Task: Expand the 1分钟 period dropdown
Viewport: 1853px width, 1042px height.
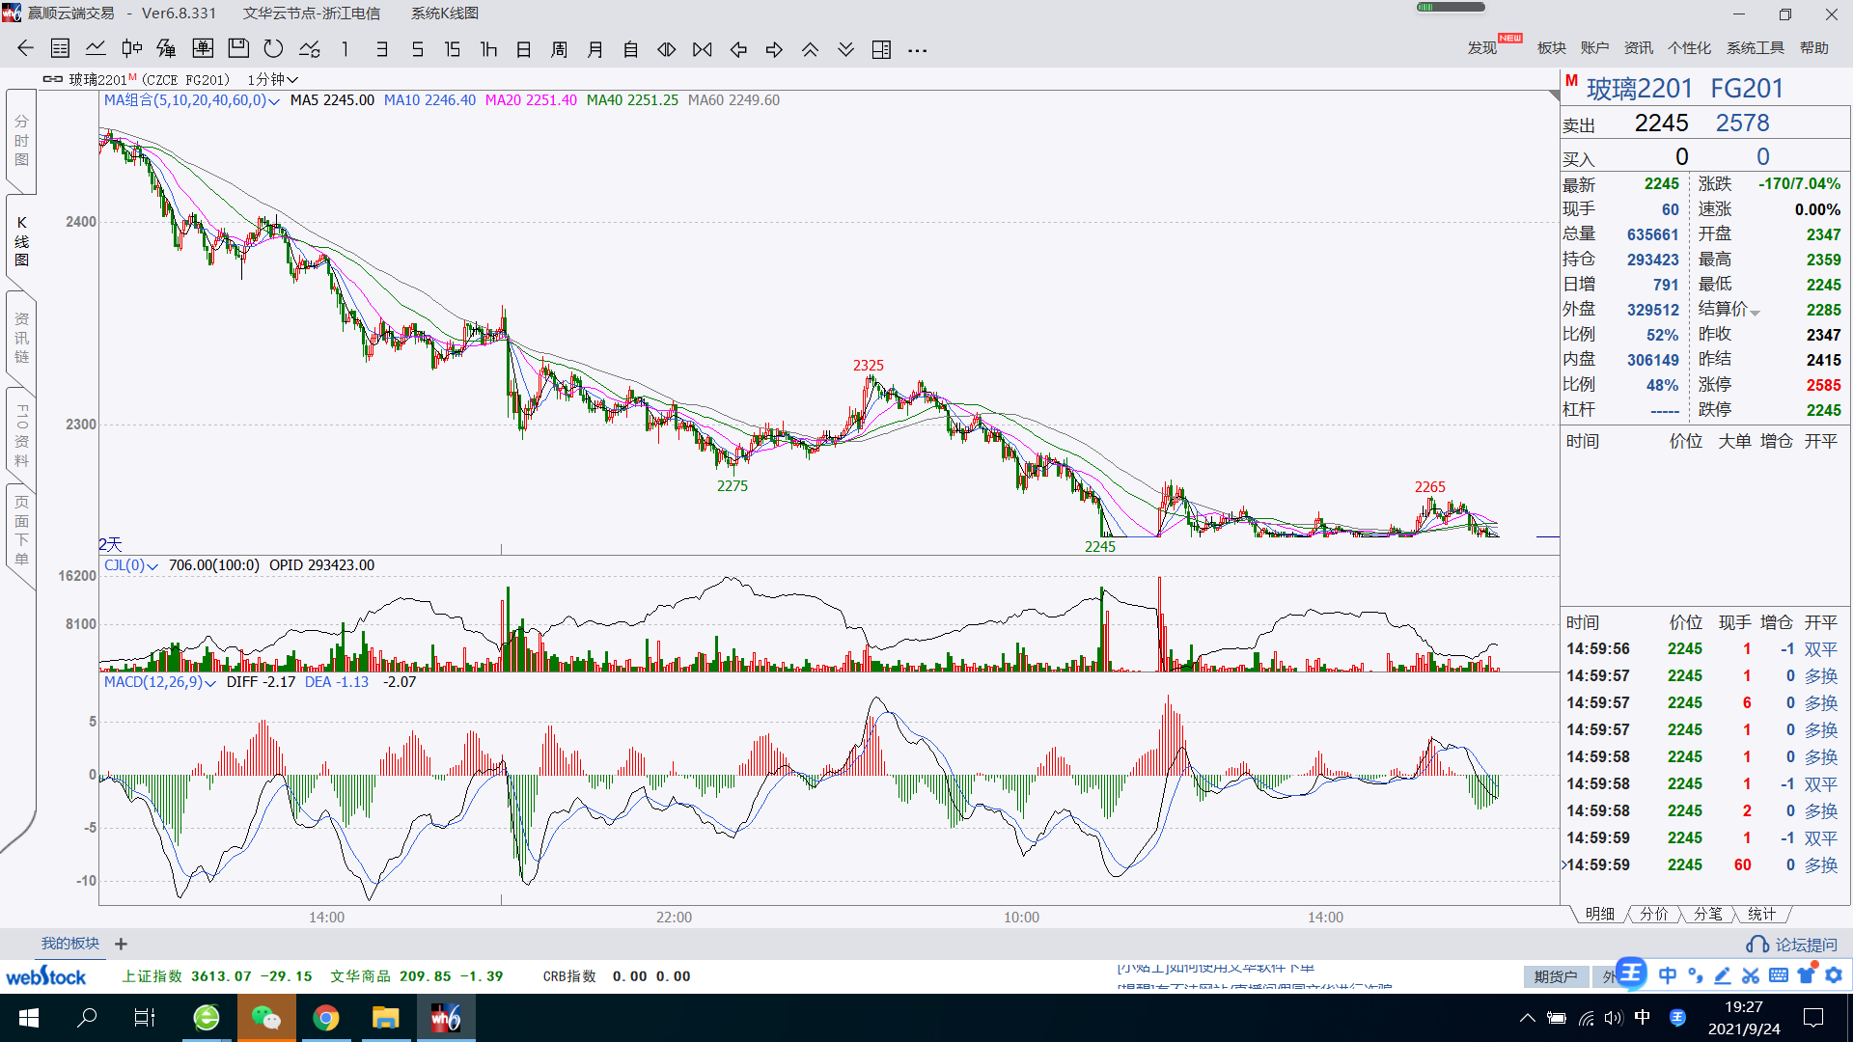Action: tap(272, 80)
